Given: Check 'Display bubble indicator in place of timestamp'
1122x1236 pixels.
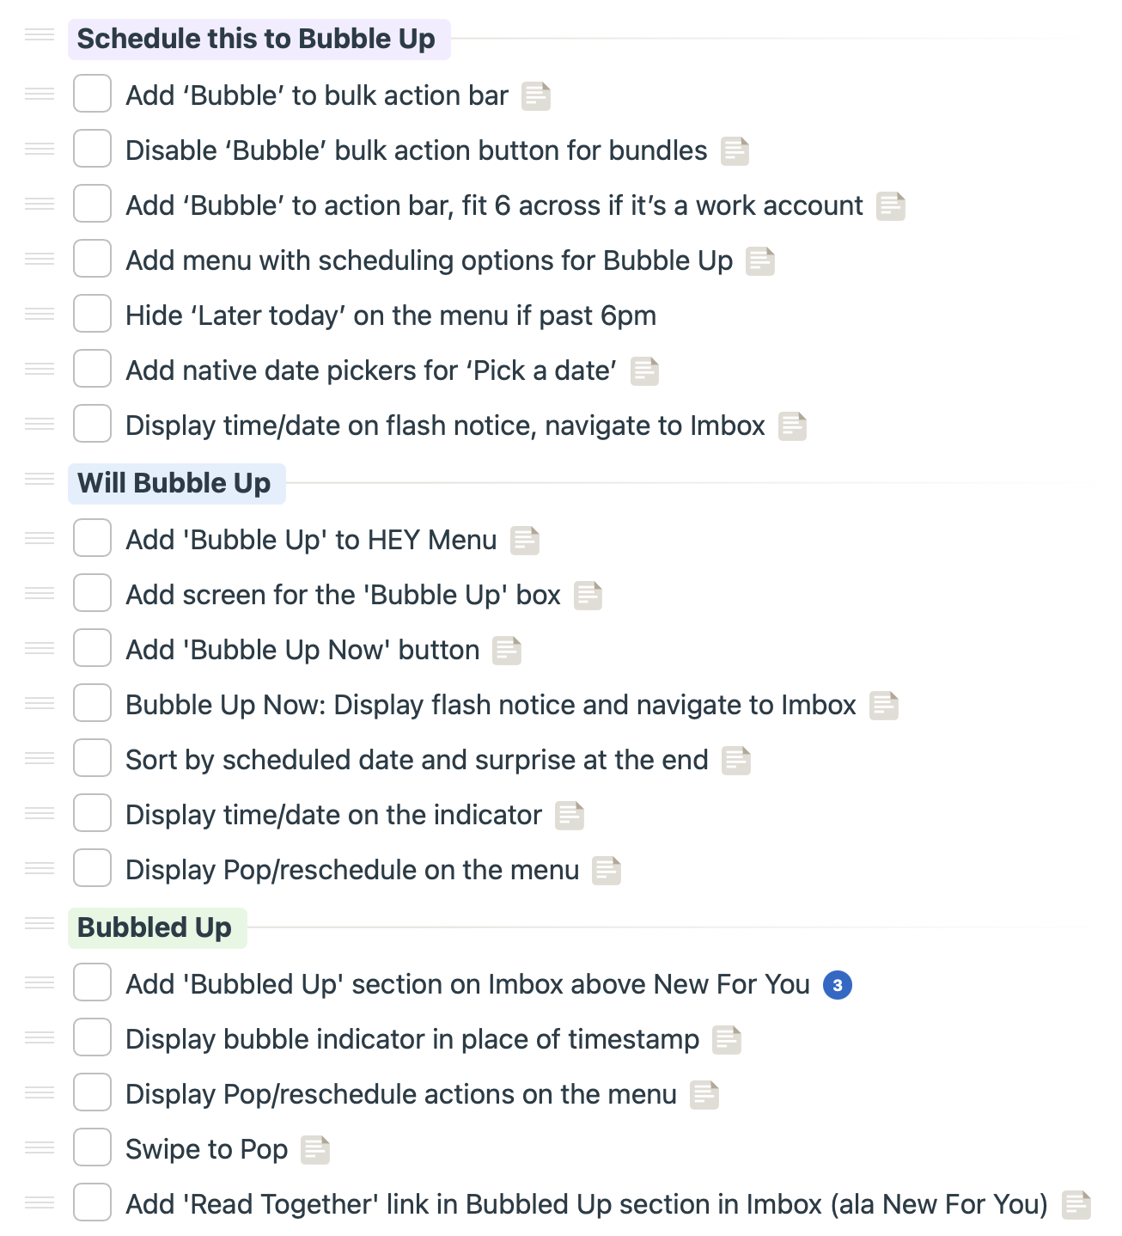Looking at the screenshot, I should tap(92, 1037).
